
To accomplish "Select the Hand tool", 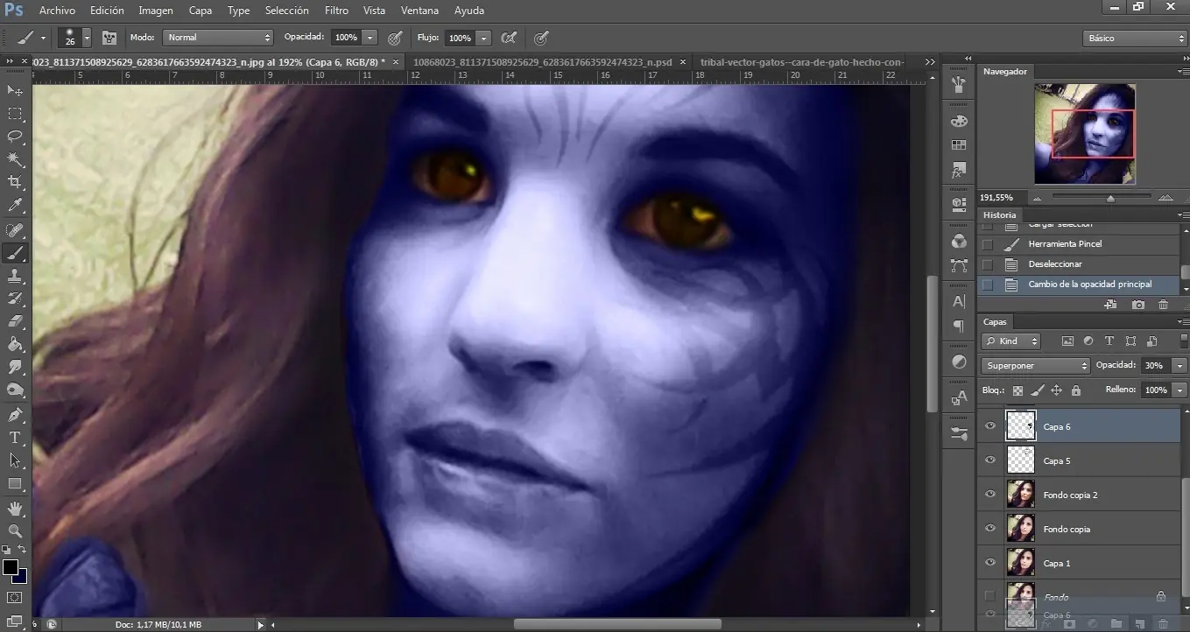I will pos(15,508).
